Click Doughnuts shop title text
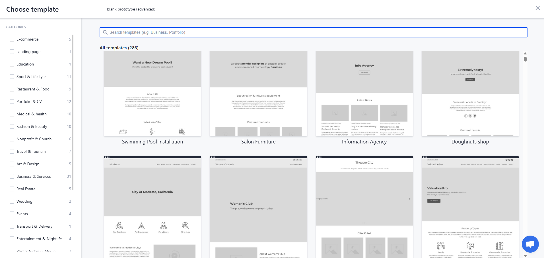 [x=470, y=142]
